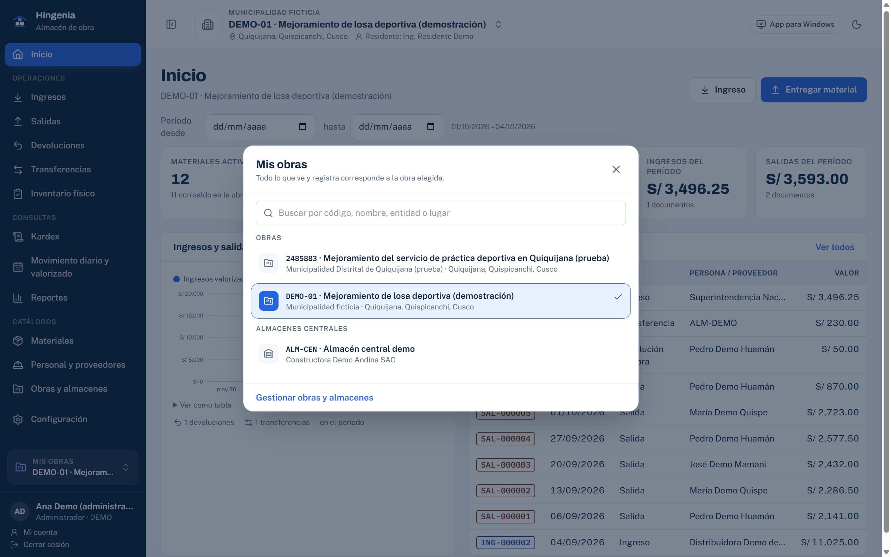Open the Período desde date picker
Image resolution: width=891 pixels, height=557 pixels.
[302, 126]
